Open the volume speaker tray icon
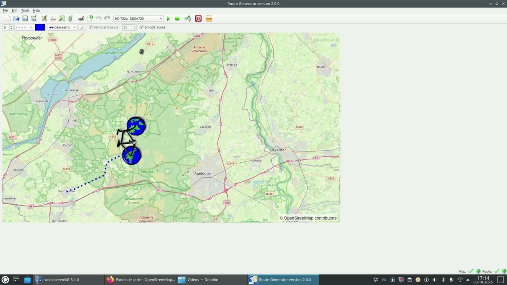This screenshot has height=285, width=507. [435, 280]
